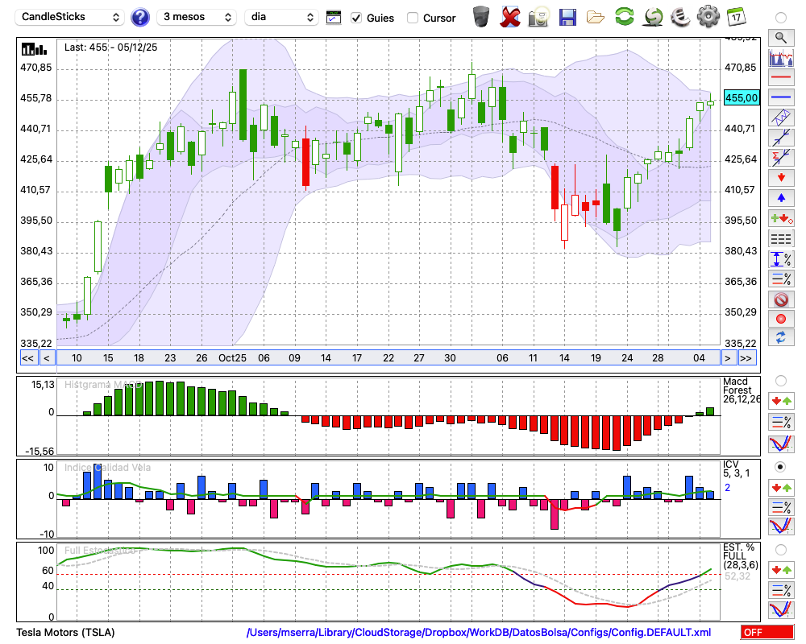This screenshot has width=806, height=644.
Task: Click the curve chart icon in the Estocastico panel
Action: (x=781, y=609)
